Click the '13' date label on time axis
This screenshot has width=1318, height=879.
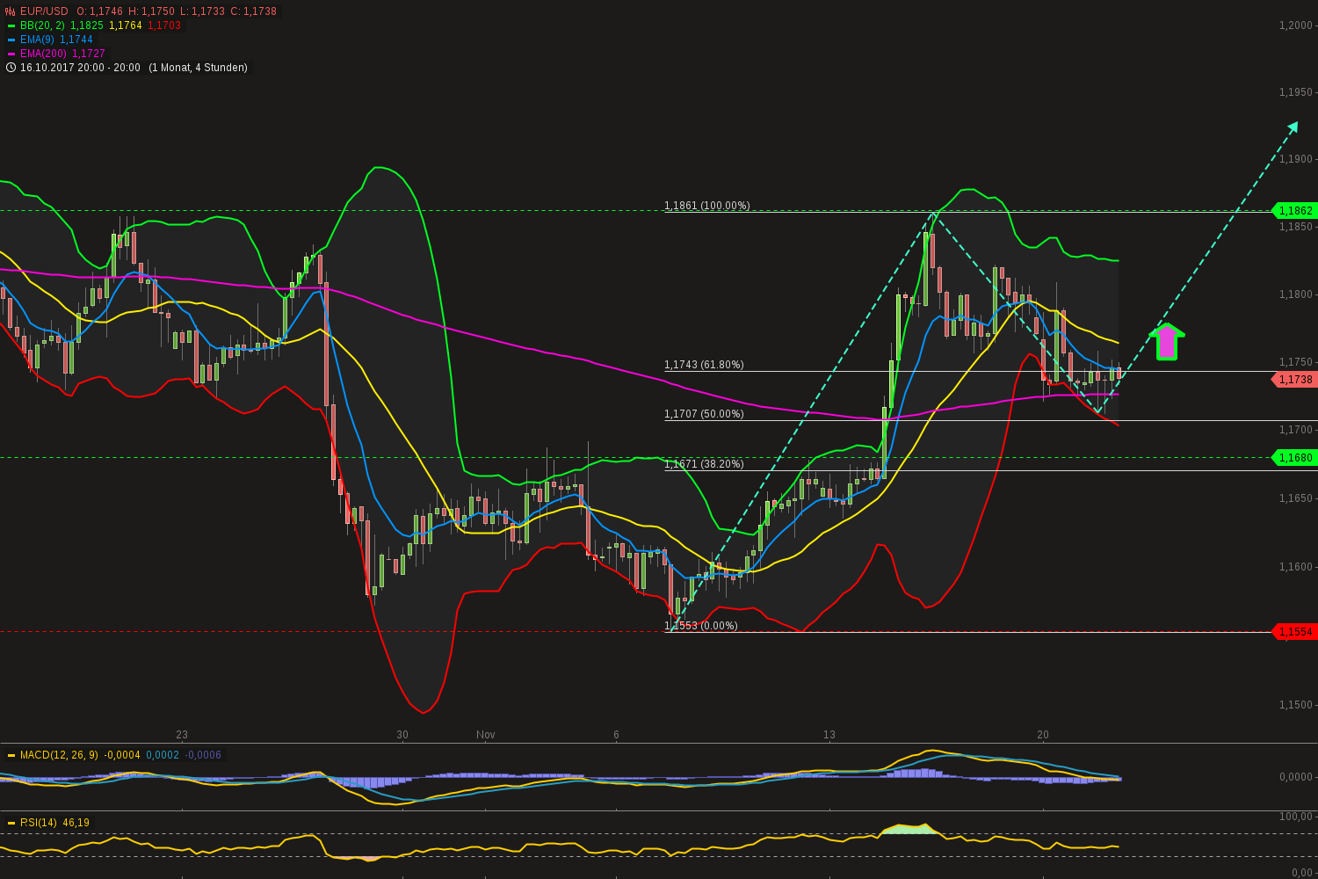(829, 735)
